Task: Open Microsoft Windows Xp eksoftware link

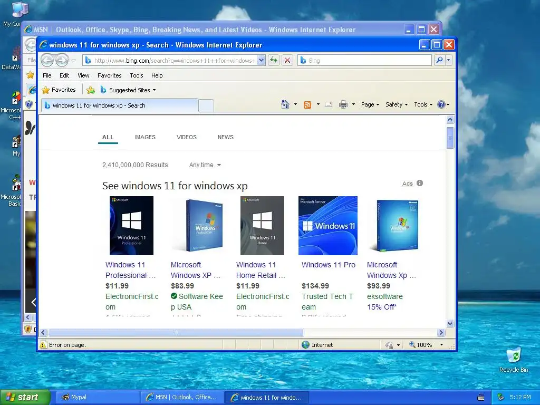Action: [x=392, y=270]
